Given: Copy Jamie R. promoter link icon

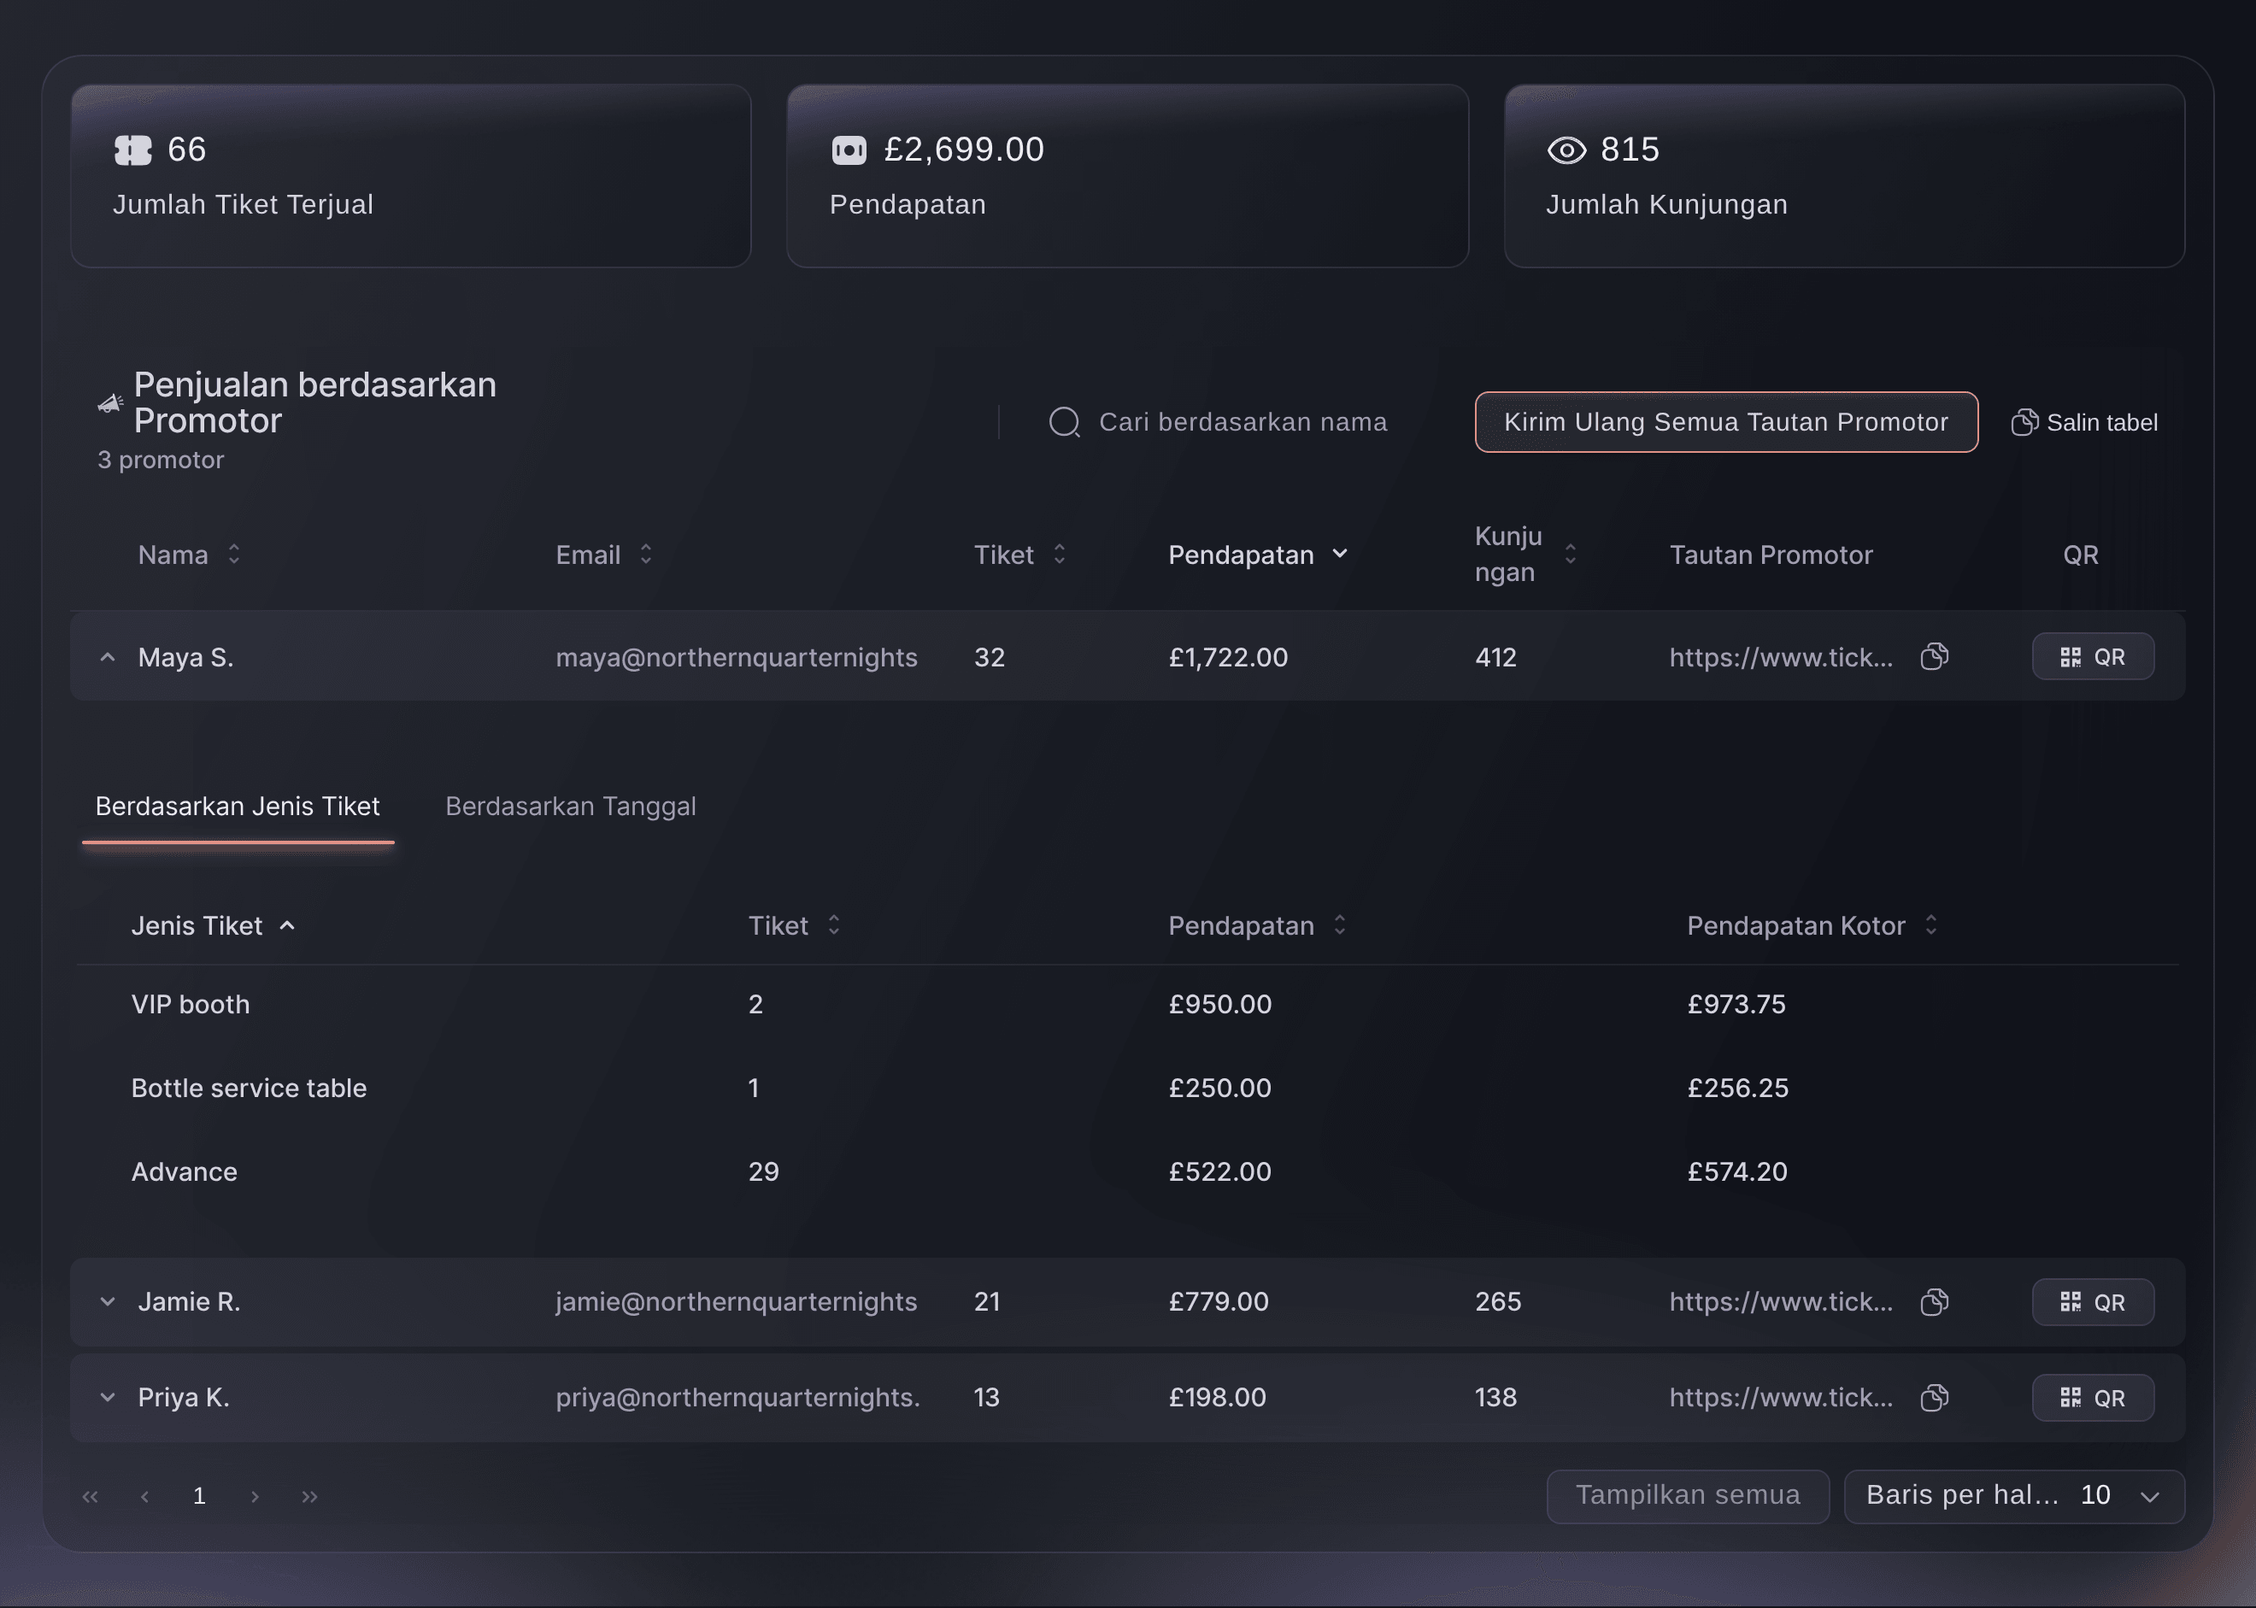Looking at the screenshot, I should [1934, 1301].
